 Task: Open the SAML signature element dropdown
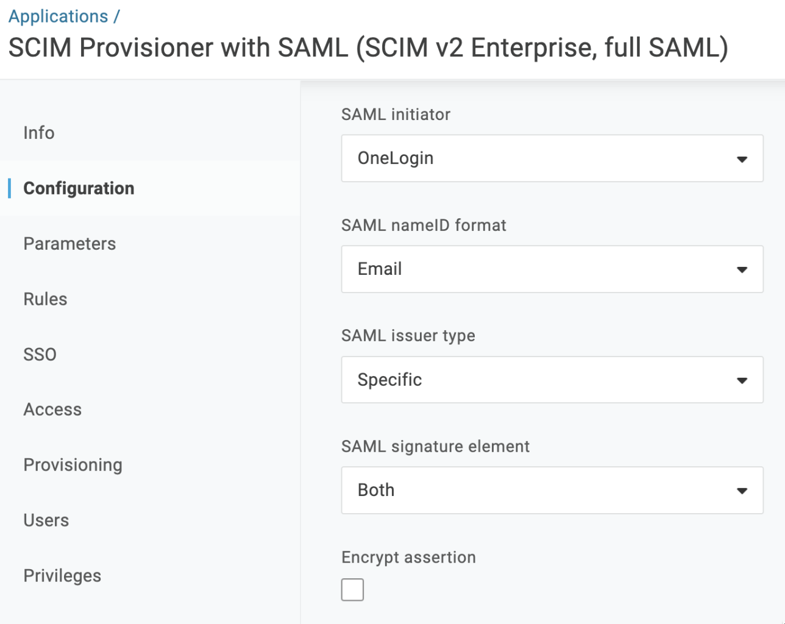[552, 491]
